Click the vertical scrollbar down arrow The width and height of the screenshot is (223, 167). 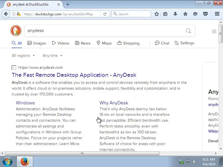[220, 149]
